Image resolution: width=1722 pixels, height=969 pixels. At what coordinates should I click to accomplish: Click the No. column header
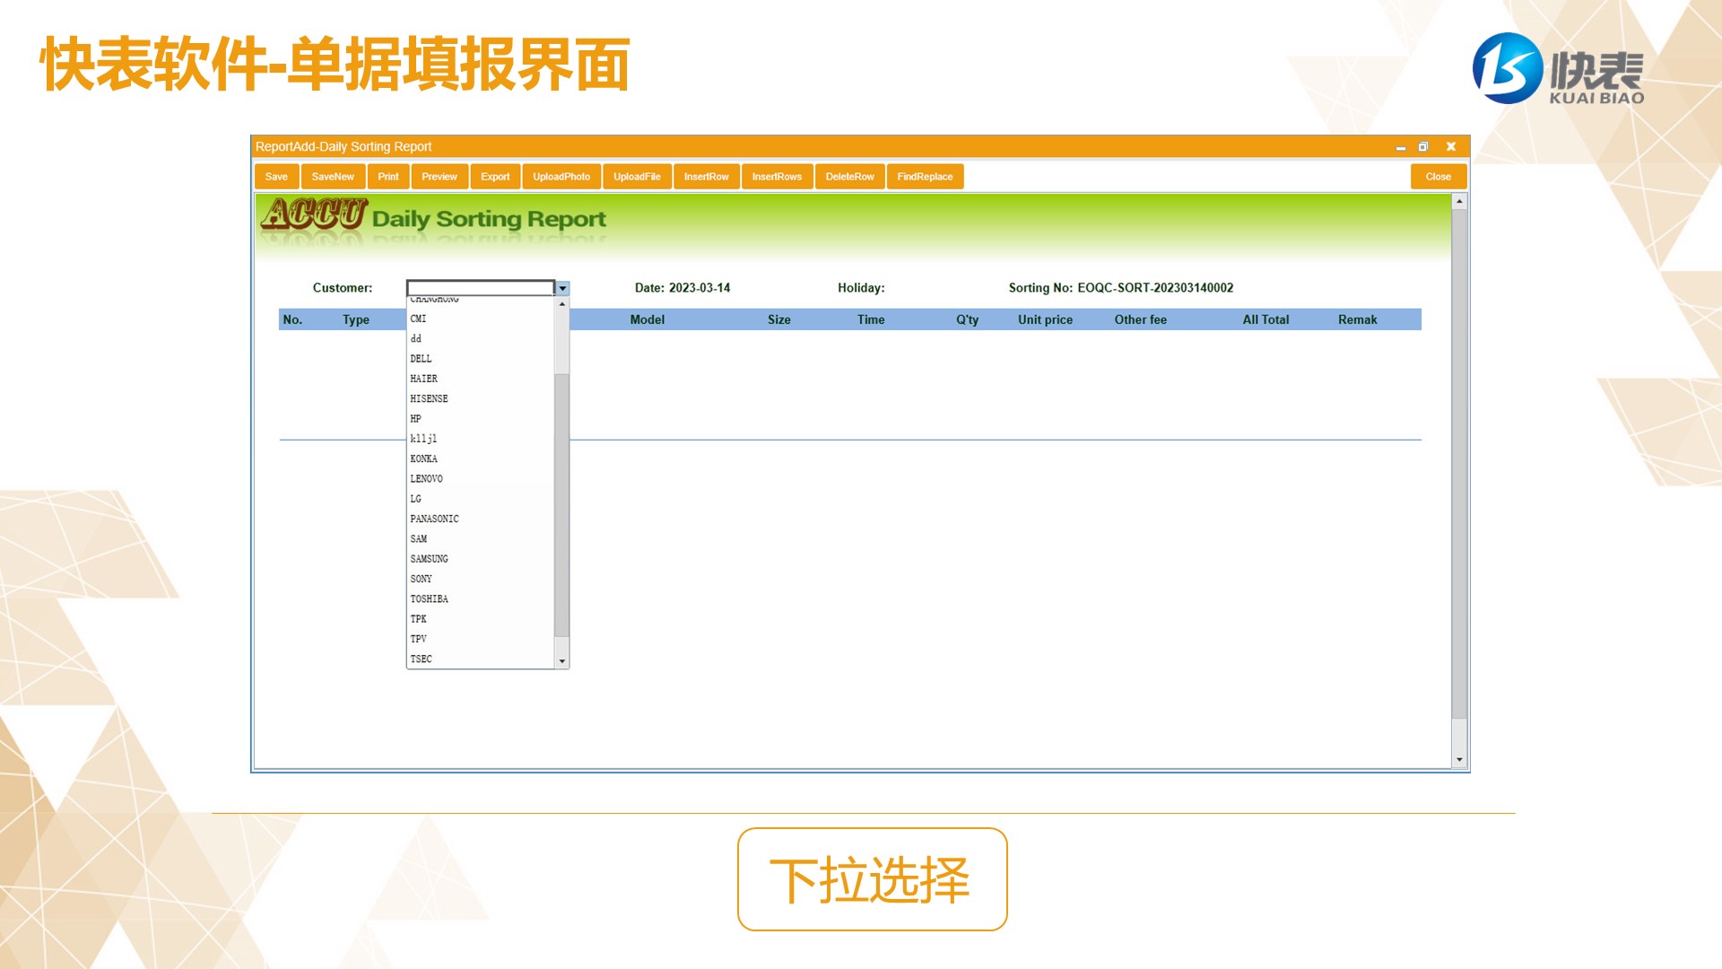coord(292,319)
